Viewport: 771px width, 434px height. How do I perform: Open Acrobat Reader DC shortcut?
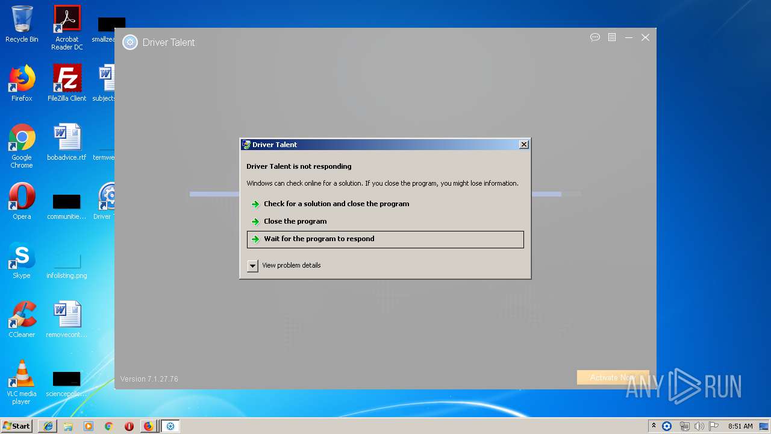[x=67, y=28]
